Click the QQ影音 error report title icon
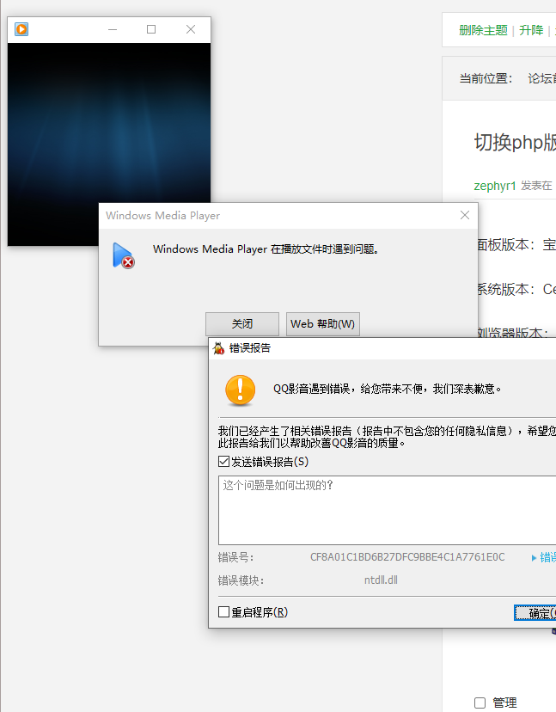Viewport: 556px width, 712px height. [x=219, y=348]
